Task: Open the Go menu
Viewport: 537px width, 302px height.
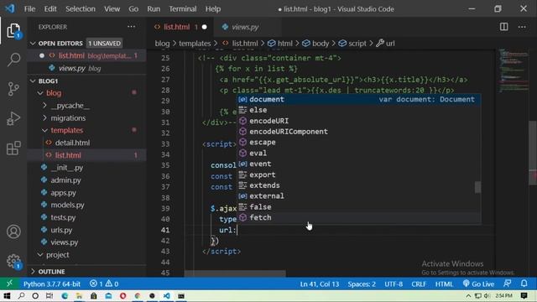Action: click(133, 9)
